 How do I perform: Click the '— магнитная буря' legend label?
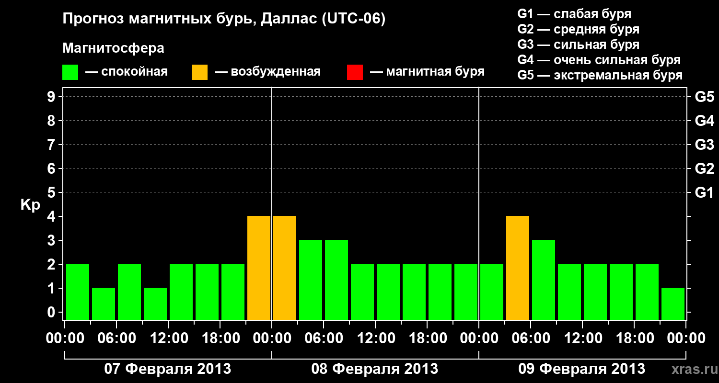coord(428,72)
